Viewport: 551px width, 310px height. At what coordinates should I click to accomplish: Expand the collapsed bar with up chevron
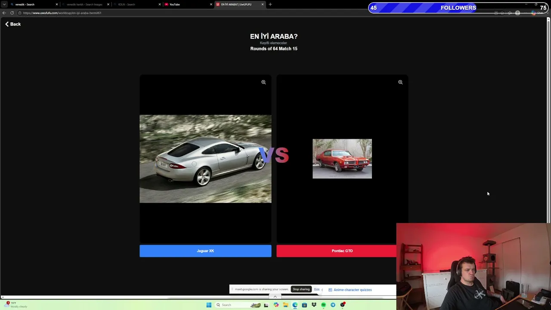[275, 297]
